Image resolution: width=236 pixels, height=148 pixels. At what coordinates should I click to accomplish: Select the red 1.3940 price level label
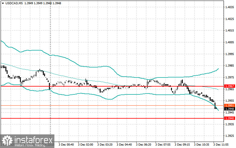pos(230,118)
